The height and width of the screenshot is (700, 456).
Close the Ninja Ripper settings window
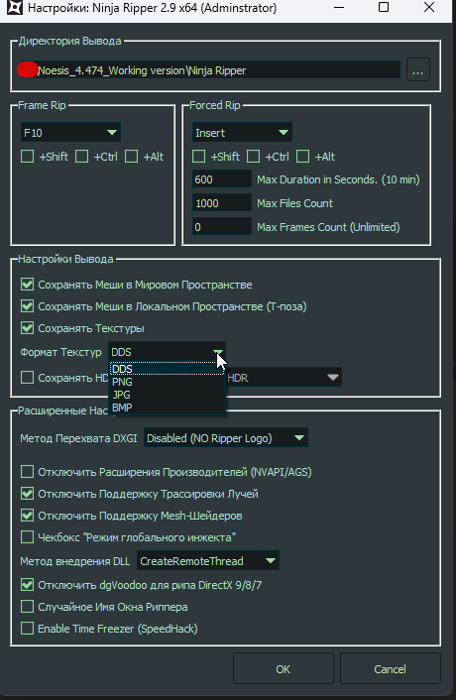point(429,7)
